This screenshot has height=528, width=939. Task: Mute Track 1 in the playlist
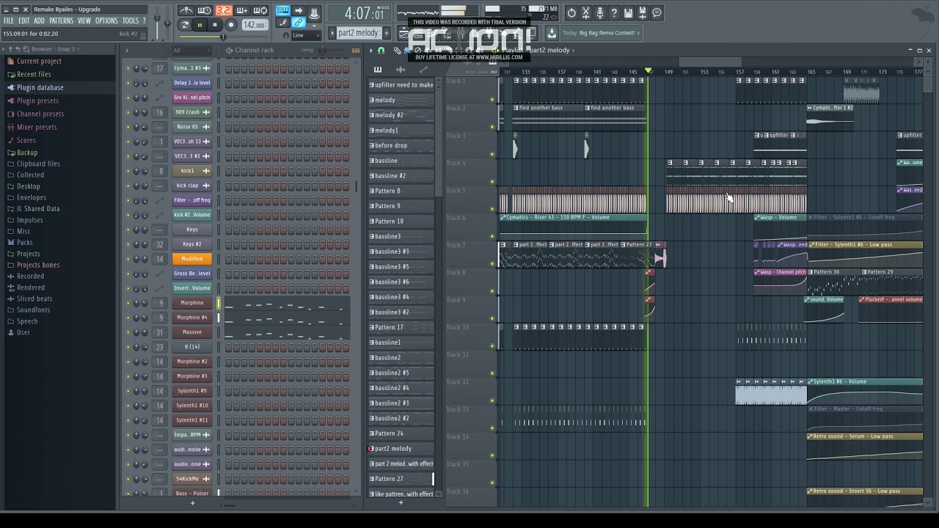(492, 99)
